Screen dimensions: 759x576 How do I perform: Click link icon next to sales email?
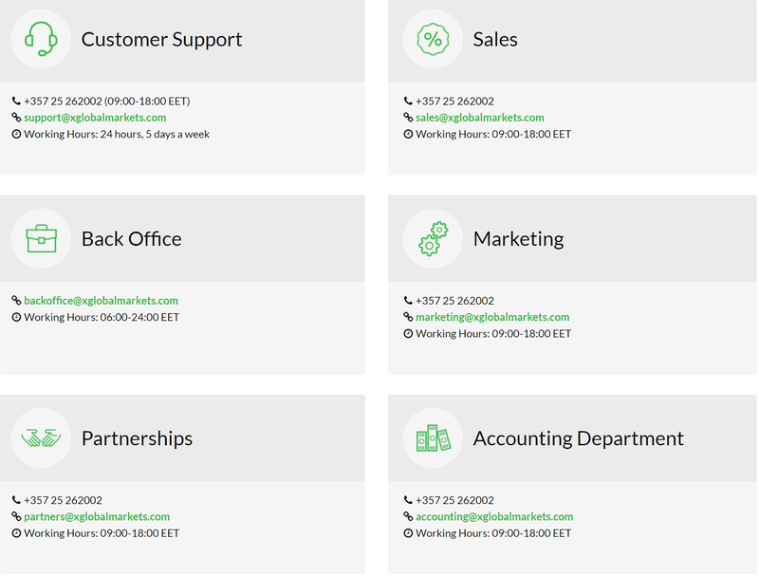click(408, 117)
